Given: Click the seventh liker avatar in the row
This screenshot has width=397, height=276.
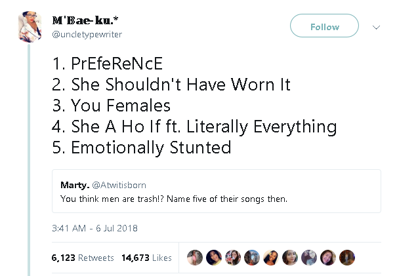Looking at the screenshot, I should (309, 258).
